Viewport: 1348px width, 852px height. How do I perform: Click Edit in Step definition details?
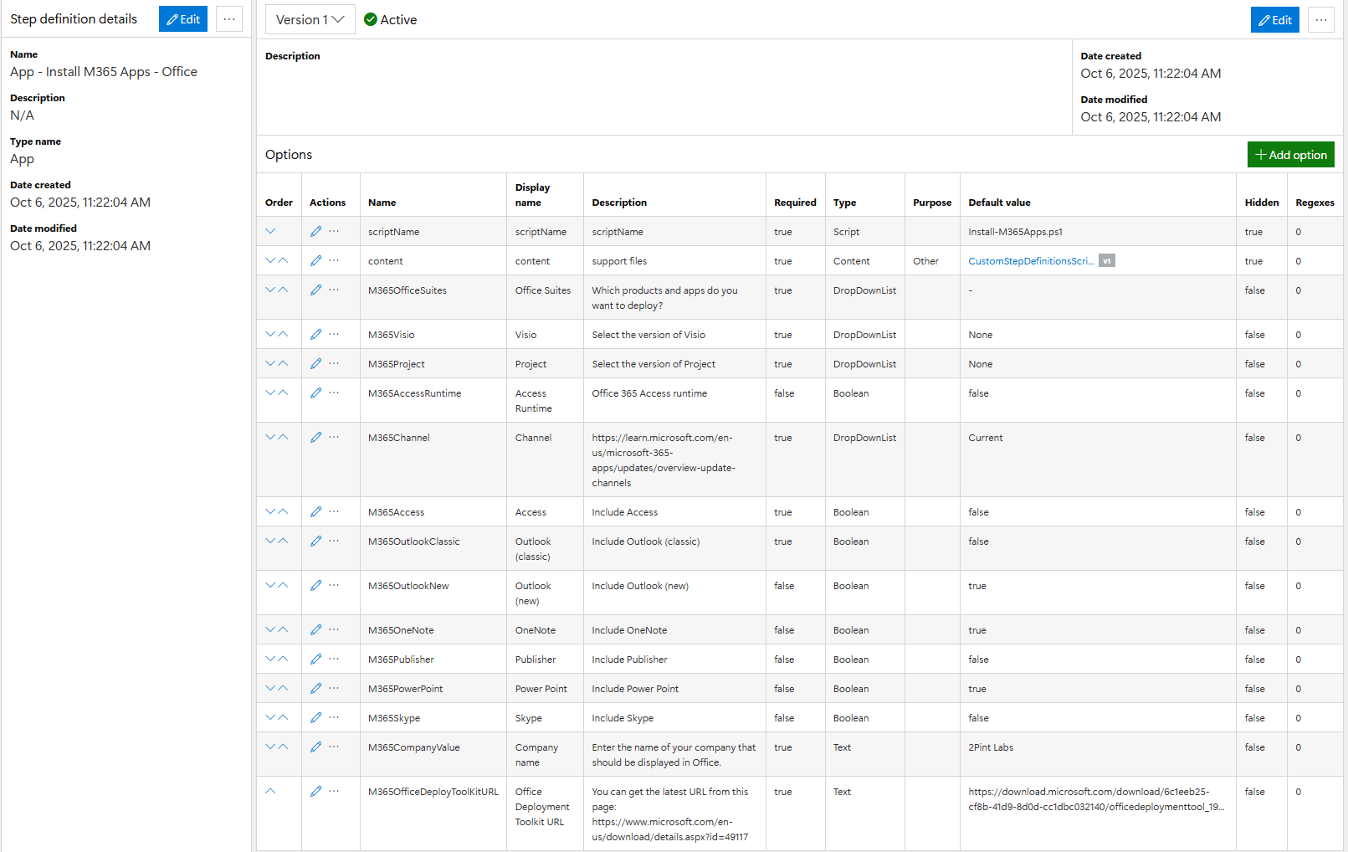[183, 19]
